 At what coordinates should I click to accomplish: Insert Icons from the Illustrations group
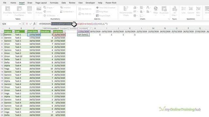(x=47, y=12)
